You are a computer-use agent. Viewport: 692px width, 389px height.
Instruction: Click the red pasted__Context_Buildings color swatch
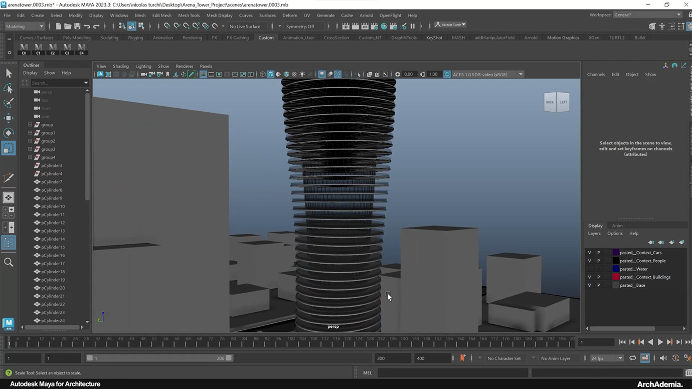tap(615, 277)
